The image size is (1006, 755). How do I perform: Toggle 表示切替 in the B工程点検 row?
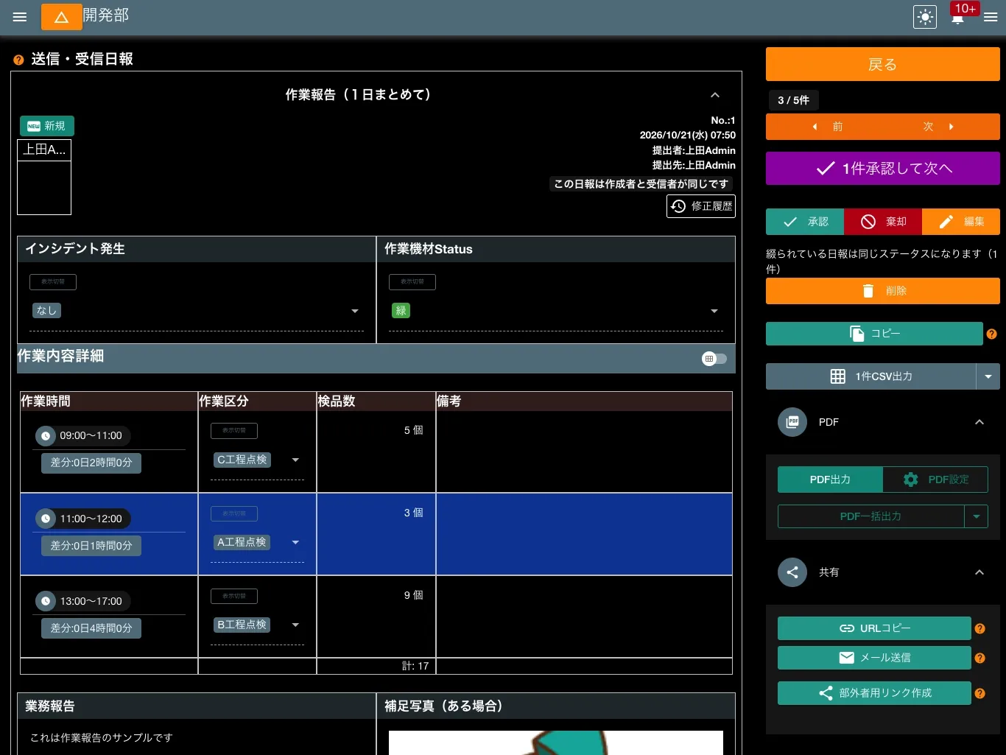click(x=234, y=596)
